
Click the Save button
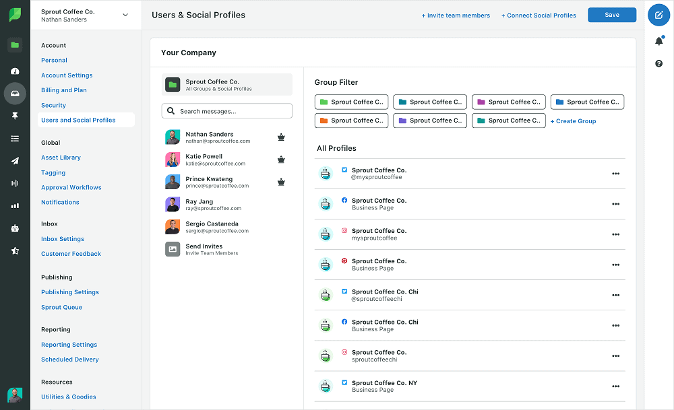(x=612, y=15)
